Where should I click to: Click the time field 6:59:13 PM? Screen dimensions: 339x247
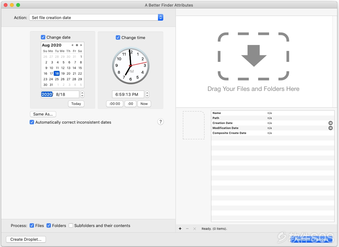128,94
